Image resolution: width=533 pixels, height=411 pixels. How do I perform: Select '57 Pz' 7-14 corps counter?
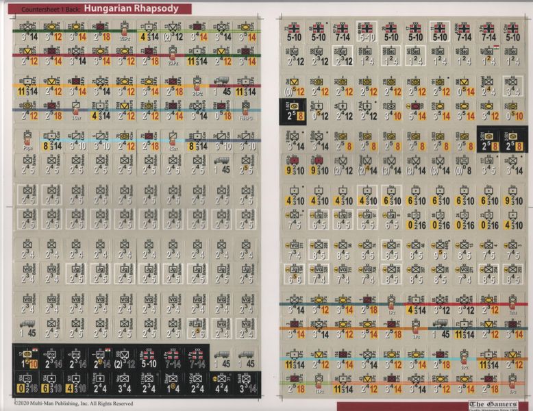343,32
